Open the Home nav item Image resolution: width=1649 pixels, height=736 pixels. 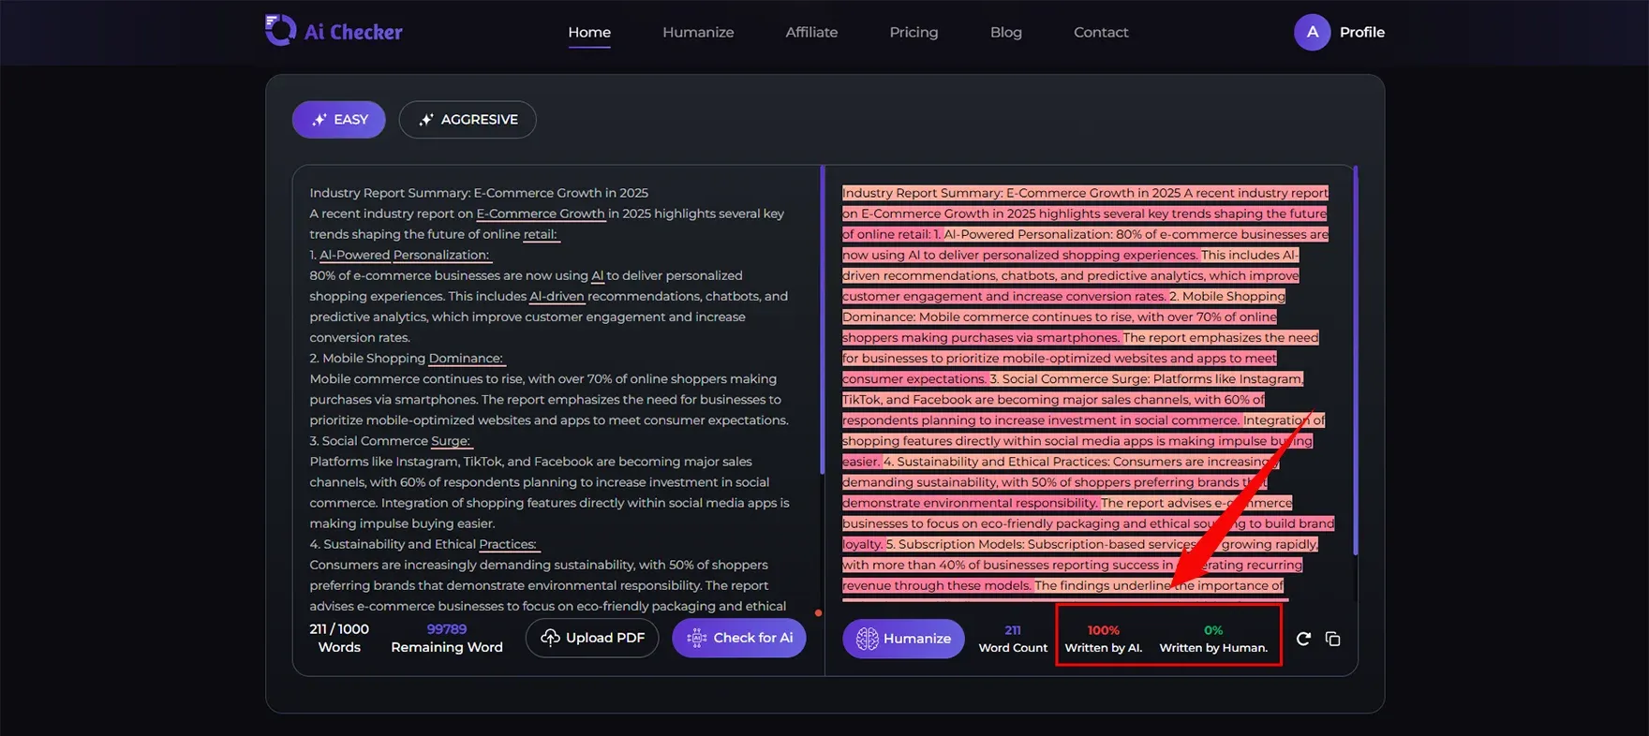click(589, 32)
